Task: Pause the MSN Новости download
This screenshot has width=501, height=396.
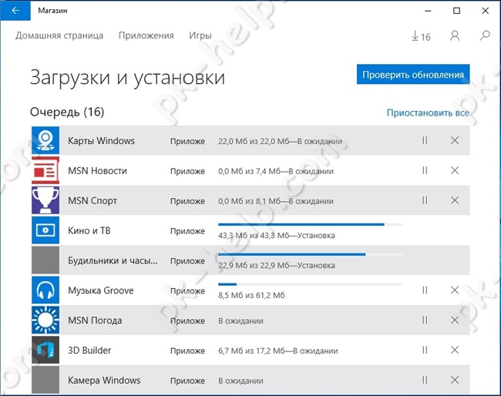Action: coord(425,170)
